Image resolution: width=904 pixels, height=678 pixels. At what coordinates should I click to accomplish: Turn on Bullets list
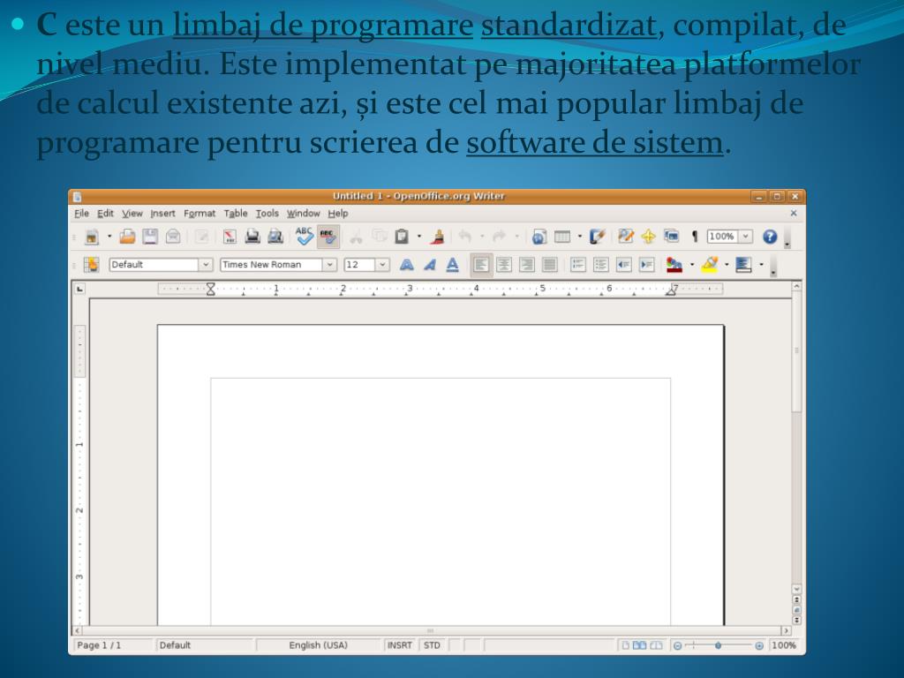600,265
